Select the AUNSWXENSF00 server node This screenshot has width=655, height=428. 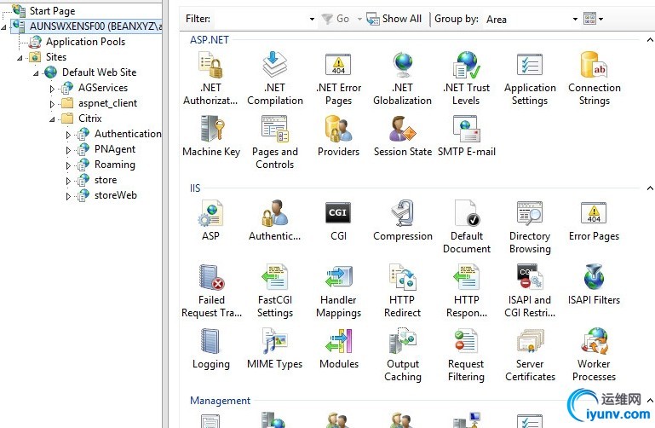click(x=95, y=26)
